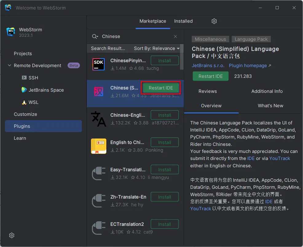Select the ChinesePinyin plugin row title

click(128, 60)
